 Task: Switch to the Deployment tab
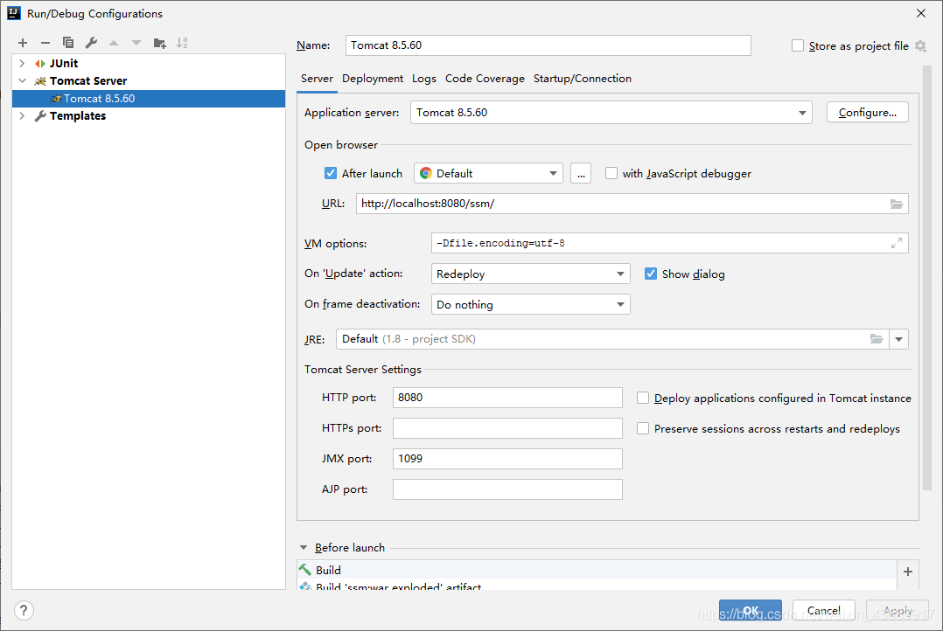pyautogui.click(x=373, y=79)
